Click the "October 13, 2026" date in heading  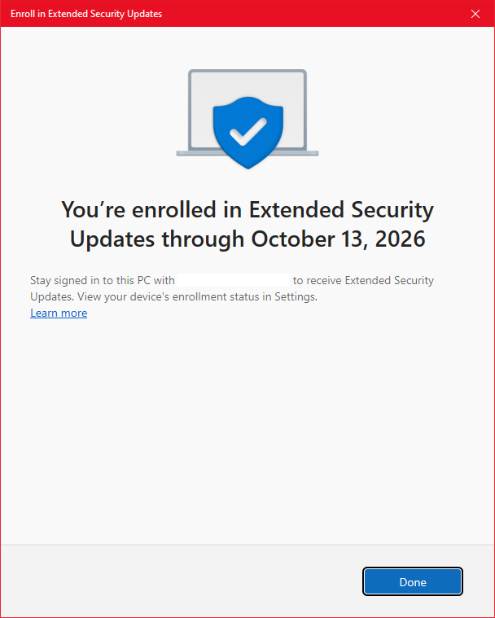[338, 239]
